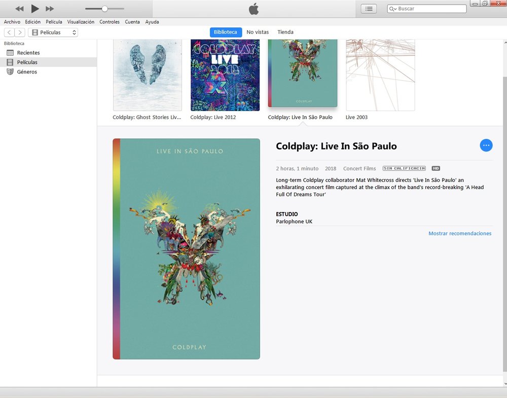507x398 pixels.
Task: Click Coldplay: Ghost Stories Liv... title
Action: 147,117
